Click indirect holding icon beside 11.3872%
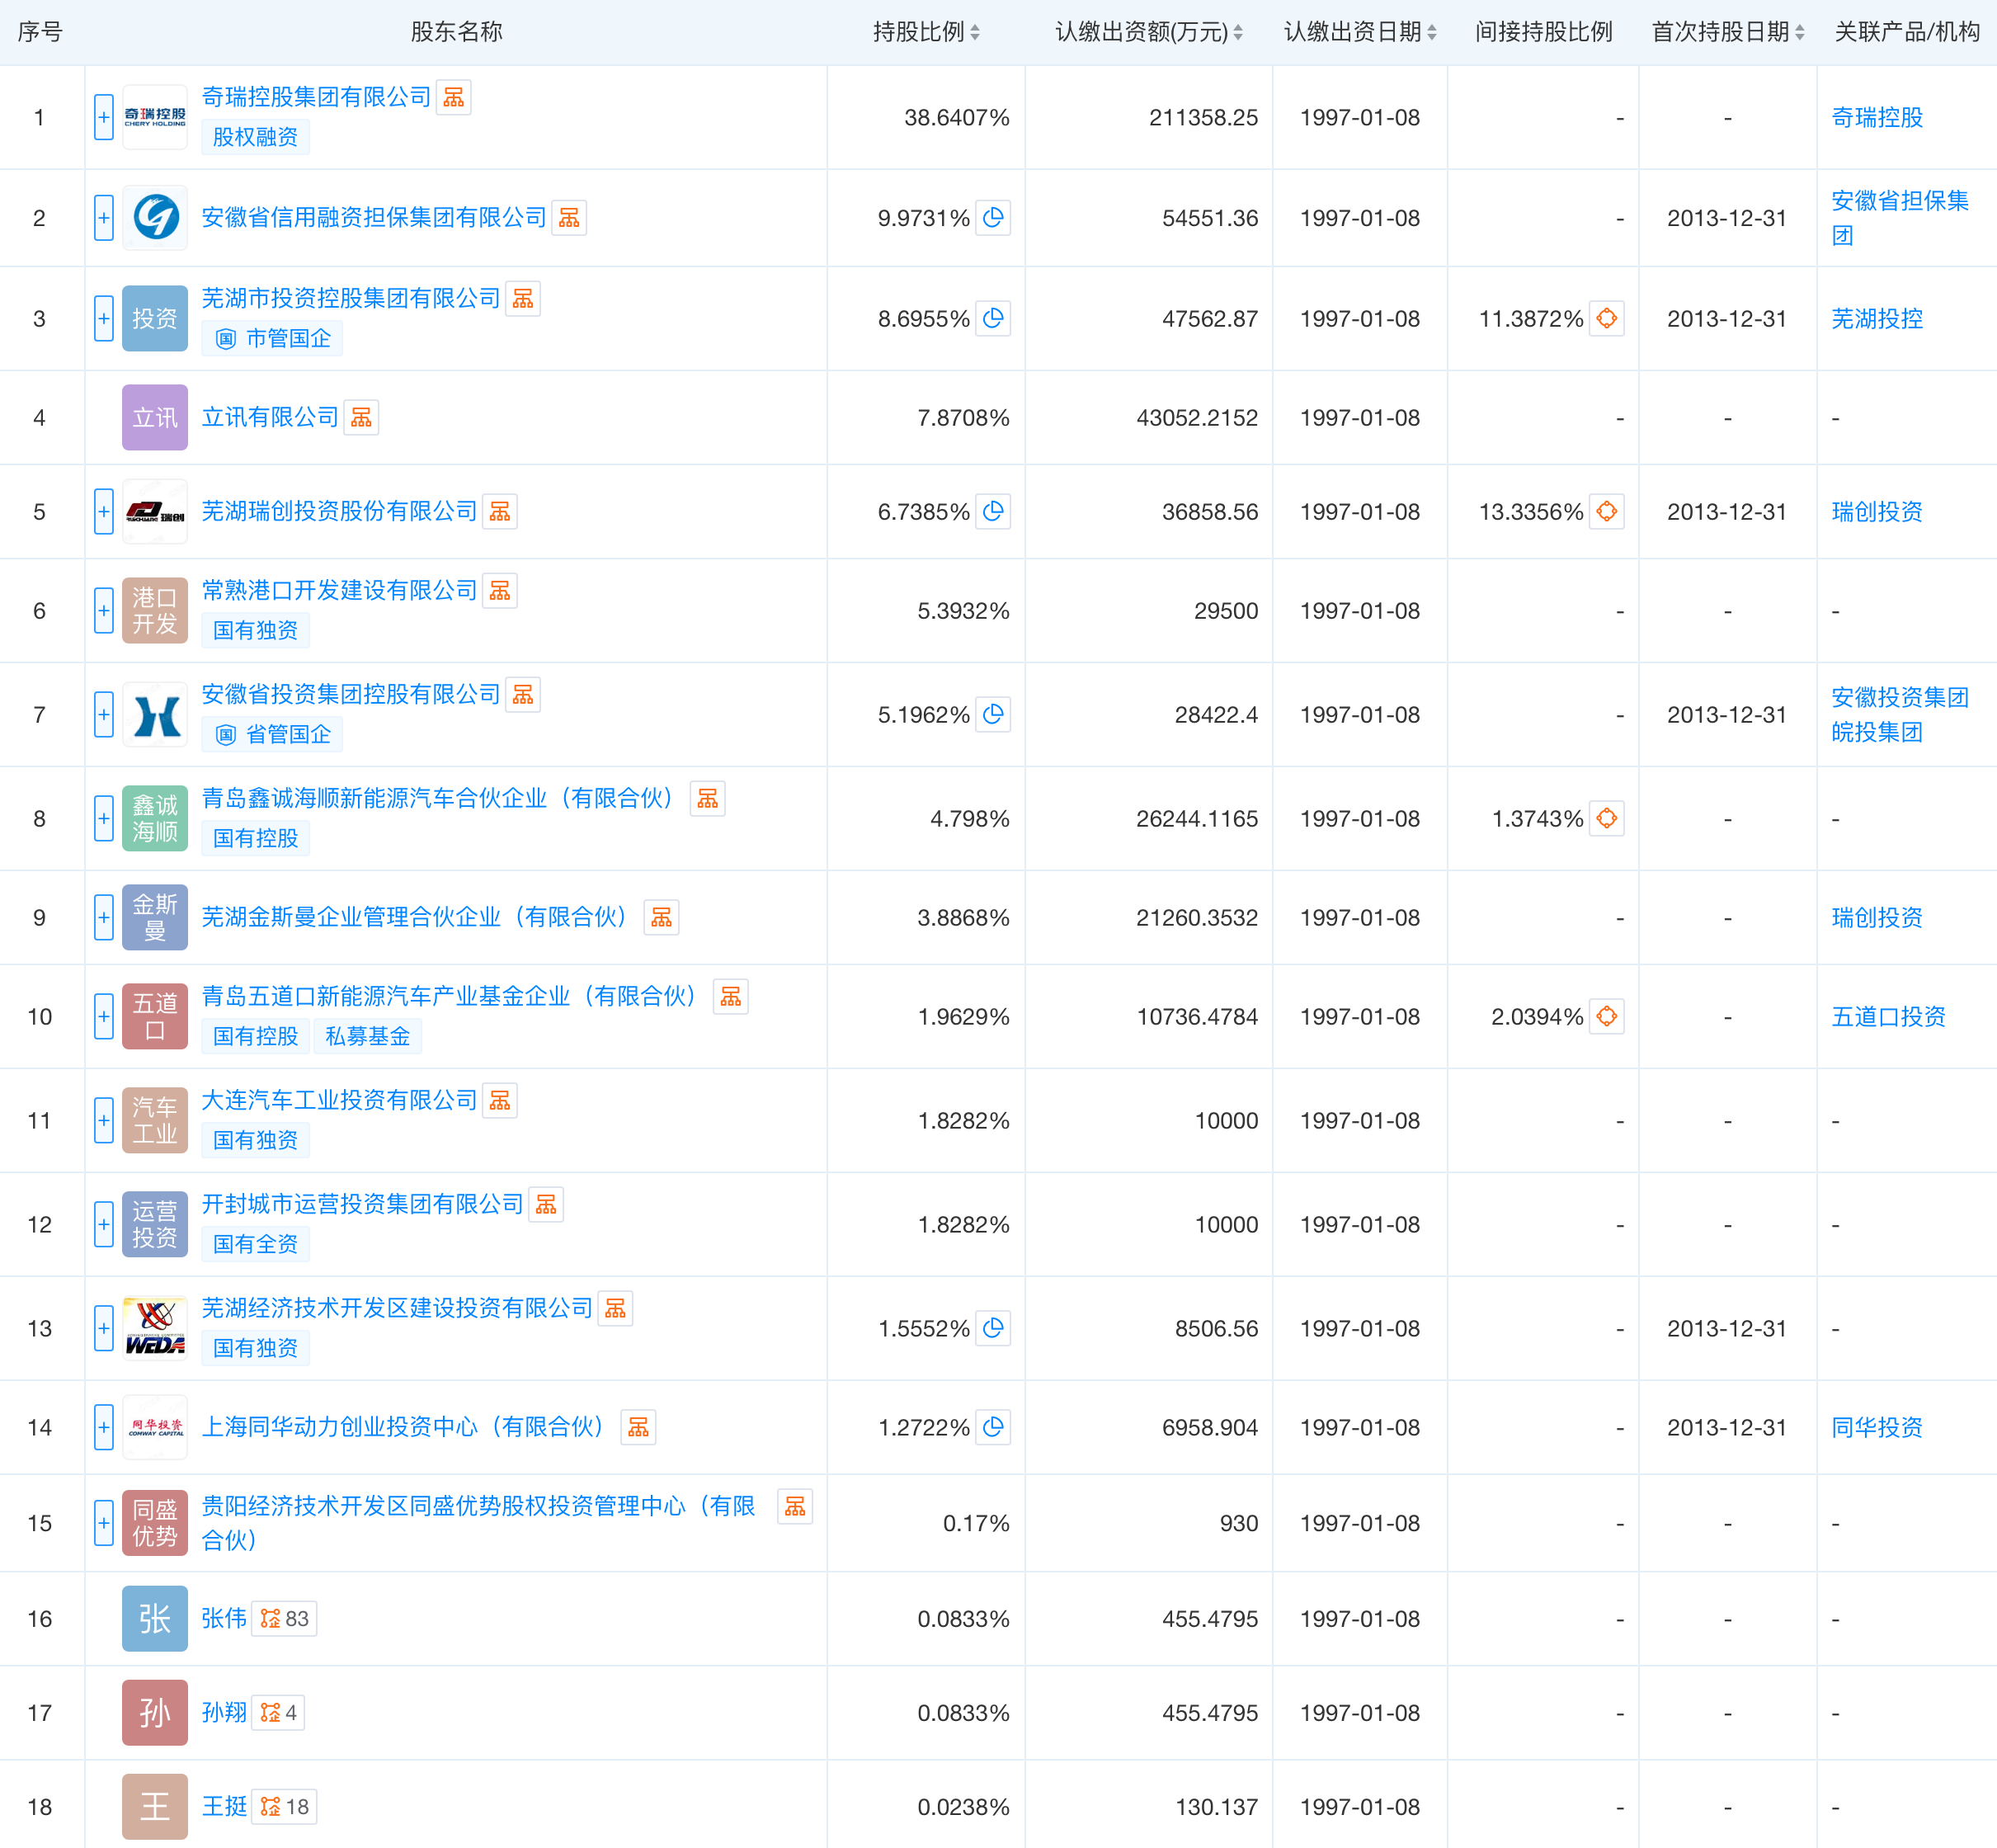This screenshot has width=1997, height=1848. coord(1606,319)
